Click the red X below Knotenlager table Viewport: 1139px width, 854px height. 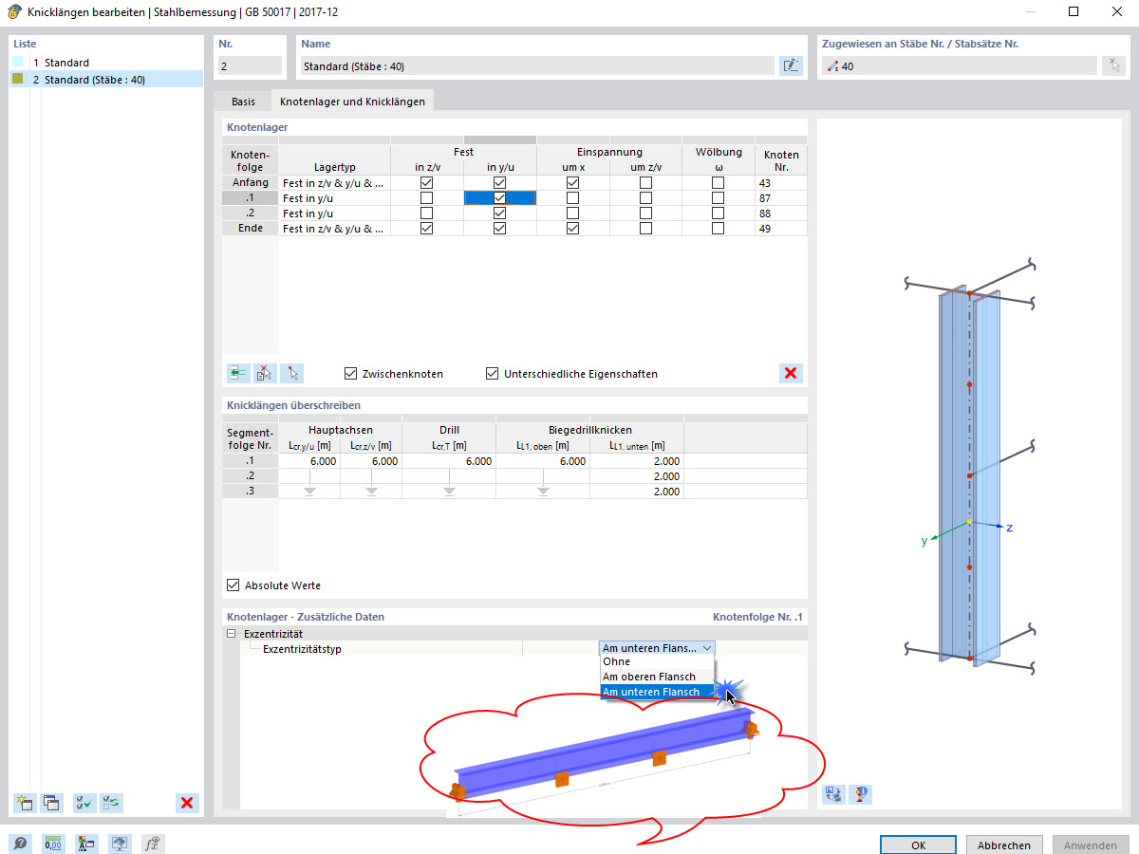pyautogui.click(x=791, y=373)
